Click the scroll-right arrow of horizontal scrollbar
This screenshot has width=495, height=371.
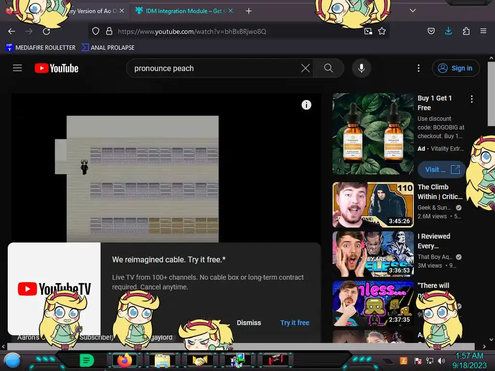tap(484, 346)
